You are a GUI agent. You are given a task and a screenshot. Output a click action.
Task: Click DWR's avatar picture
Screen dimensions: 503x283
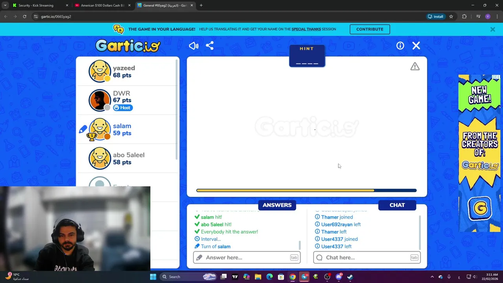100,100
